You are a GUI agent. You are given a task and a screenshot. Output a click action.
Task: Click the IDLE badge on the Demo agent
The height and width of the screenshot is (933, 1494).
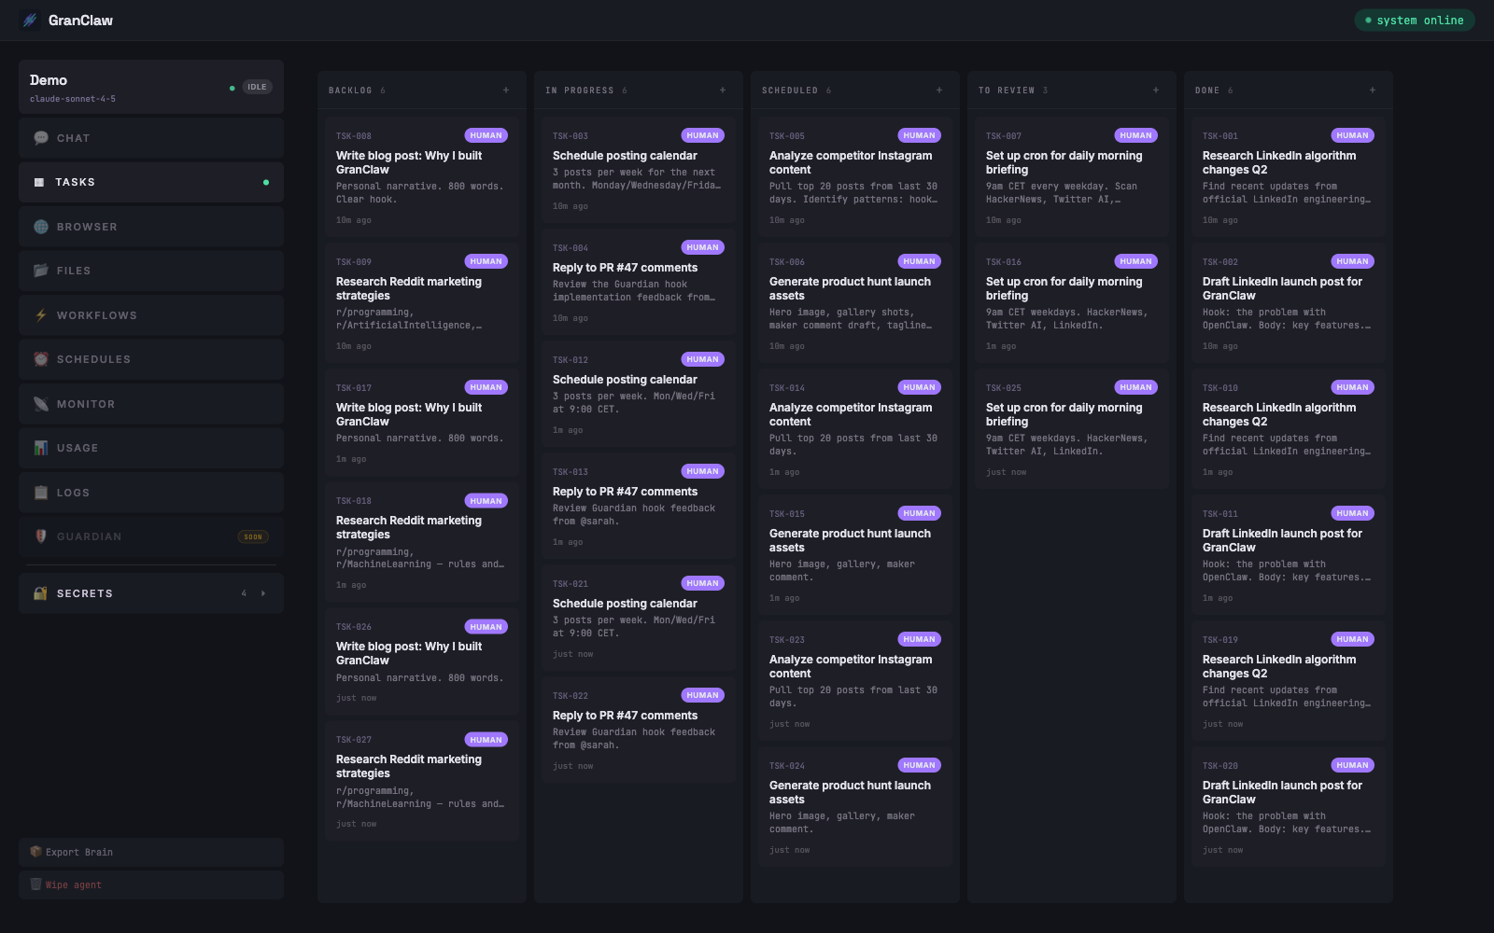[x=256, y=86]
